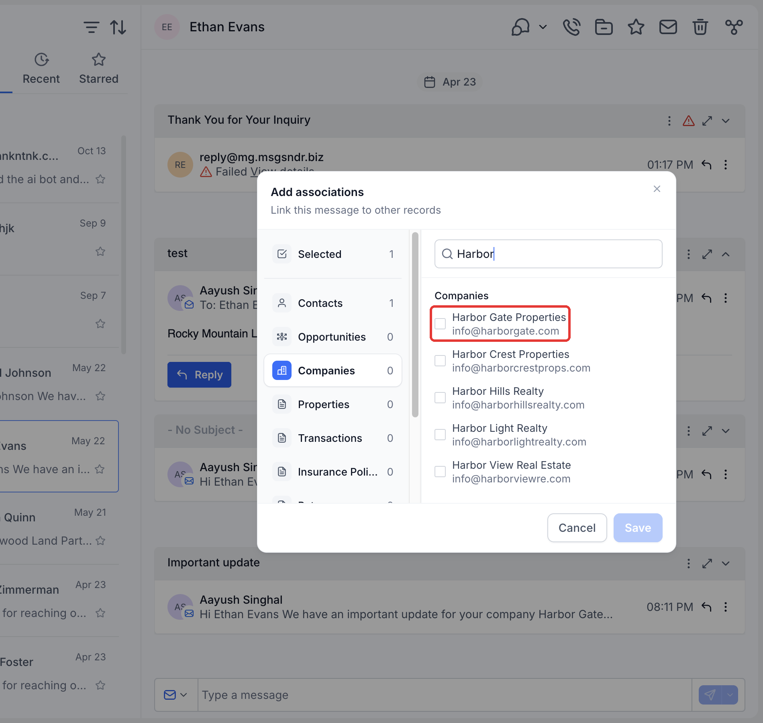Star the Sep 9 conversation in the list
The width and height of the screenshot is (763, 723).
click(100, 251)
